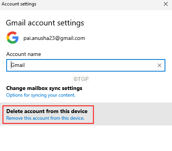This screenshot has width=172, height=151.
Task: Close the Account settings dialog
Action: point(166,4)
